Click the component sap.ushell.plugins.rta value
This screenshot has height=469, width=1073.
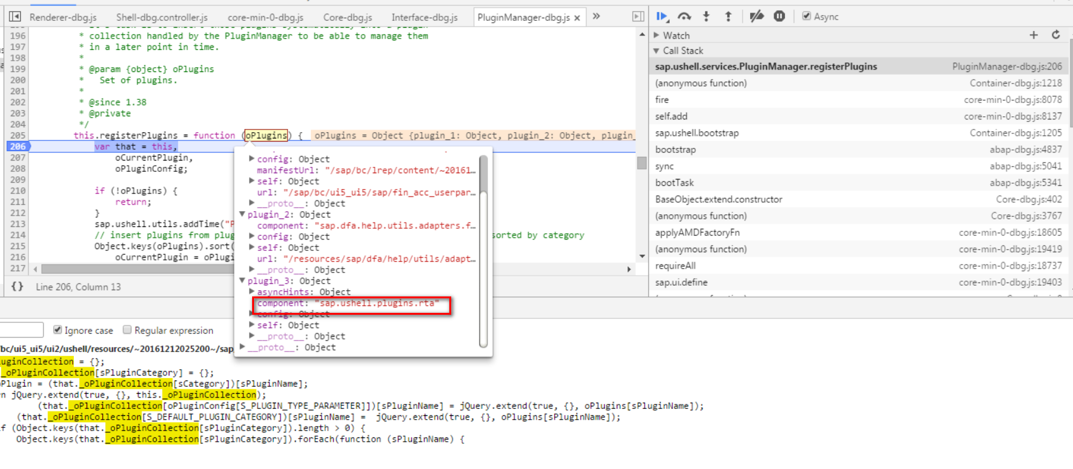(x=377, y=303)
